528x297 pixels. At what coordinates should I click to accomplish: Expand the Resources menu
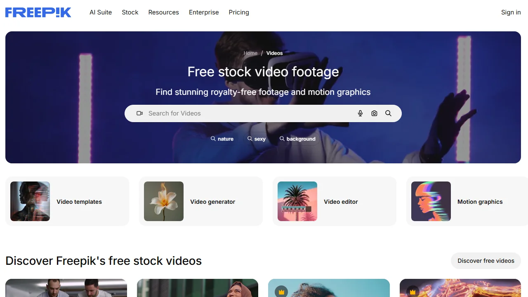click(163, 12)
